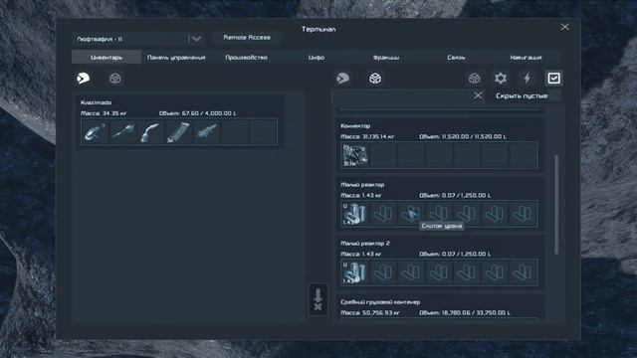The height and width of the screenshot is (358, 637).
Task: Select the second tool in Xvazimado inventory
Action: click(x=122, y=131)
